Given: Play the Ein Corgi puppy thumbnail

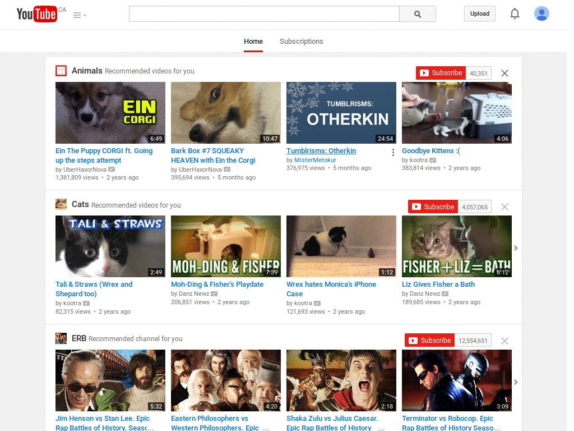Looking at the screenshot, I should [x=110, y=112].
